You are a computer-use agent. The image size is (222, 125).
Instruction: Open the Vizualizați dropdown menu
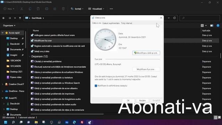click(x=96, y=9)
